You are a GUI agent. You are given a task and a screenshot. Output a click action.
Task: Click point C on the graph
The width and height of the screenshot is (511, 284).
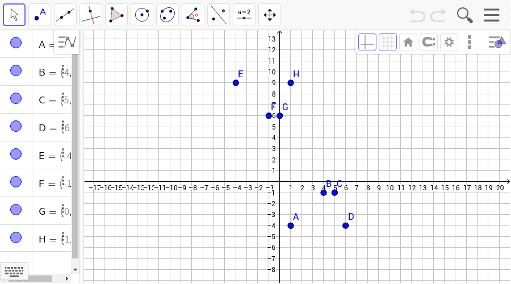tap(334, 193)
